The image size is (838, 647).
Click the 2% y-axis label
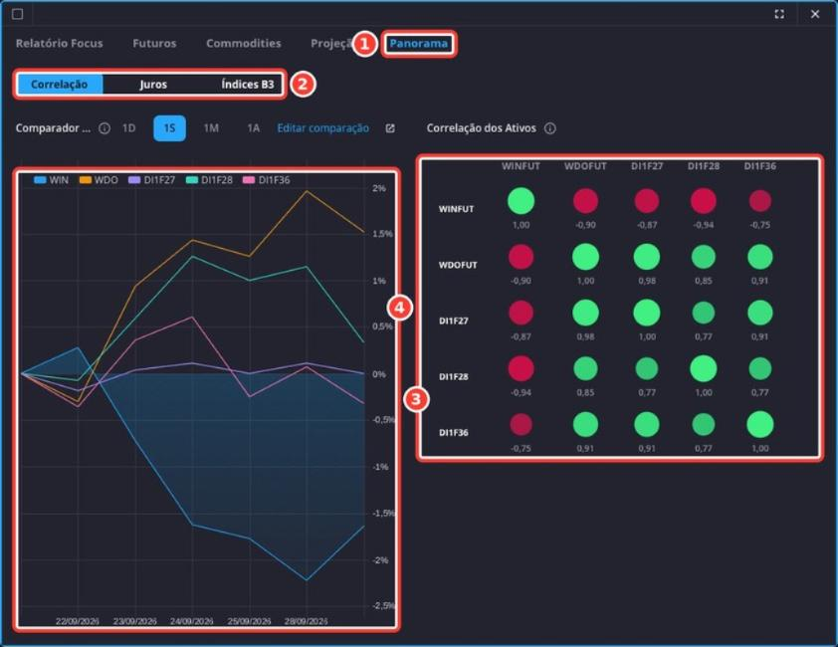379,188
